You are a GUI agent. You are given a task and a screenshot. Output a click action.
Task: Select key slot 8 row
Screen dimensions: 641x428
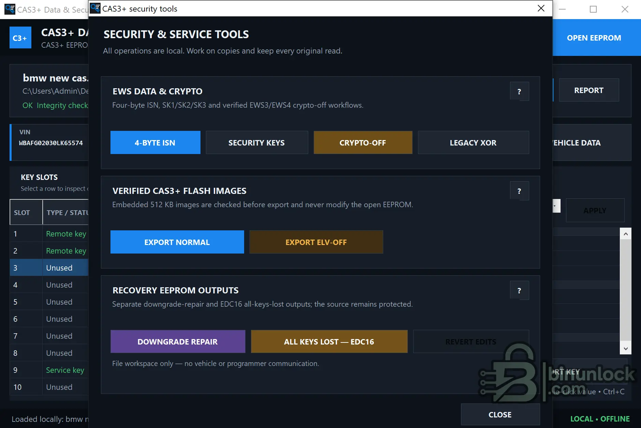(49, 353)
